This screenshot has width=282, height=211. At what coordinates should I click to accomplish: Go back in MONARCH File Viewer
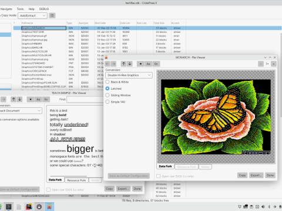point(108,64)
